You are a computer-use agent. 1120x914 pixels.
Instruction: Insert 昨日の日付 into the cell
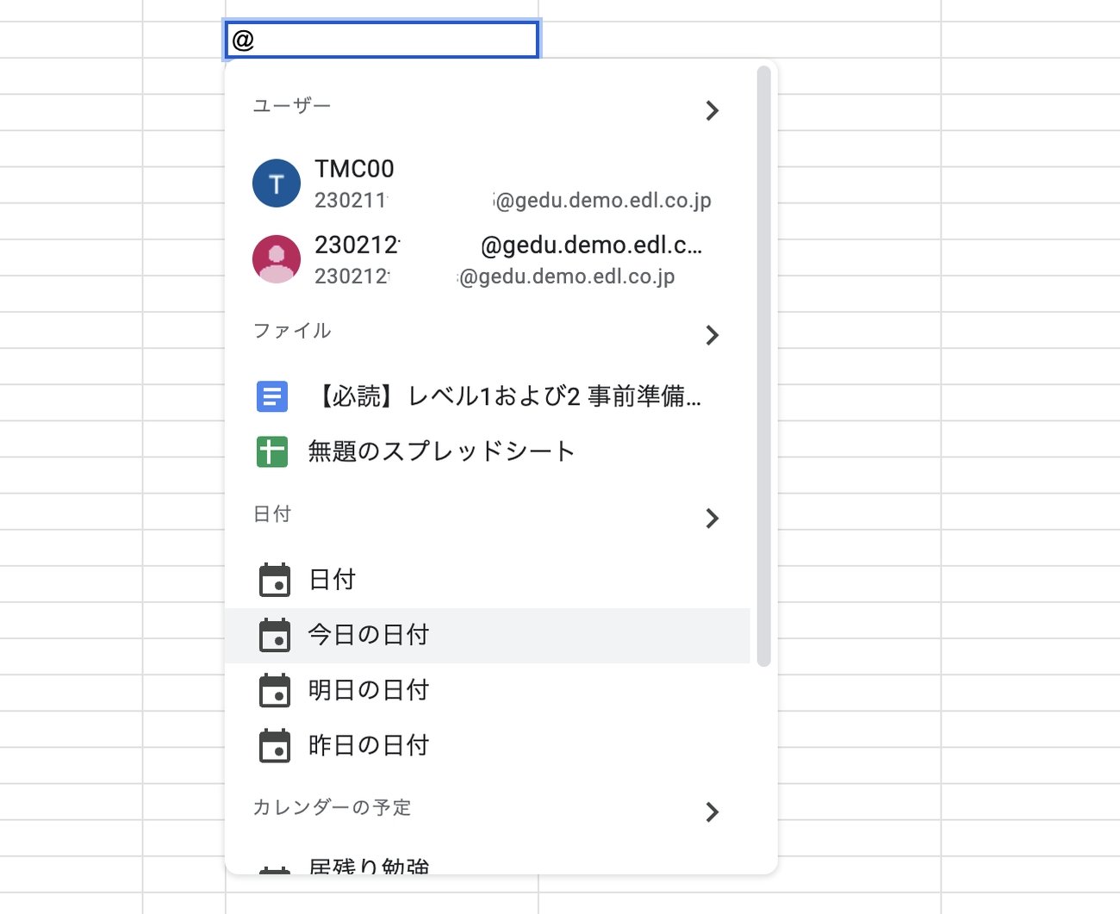point(488,746)
